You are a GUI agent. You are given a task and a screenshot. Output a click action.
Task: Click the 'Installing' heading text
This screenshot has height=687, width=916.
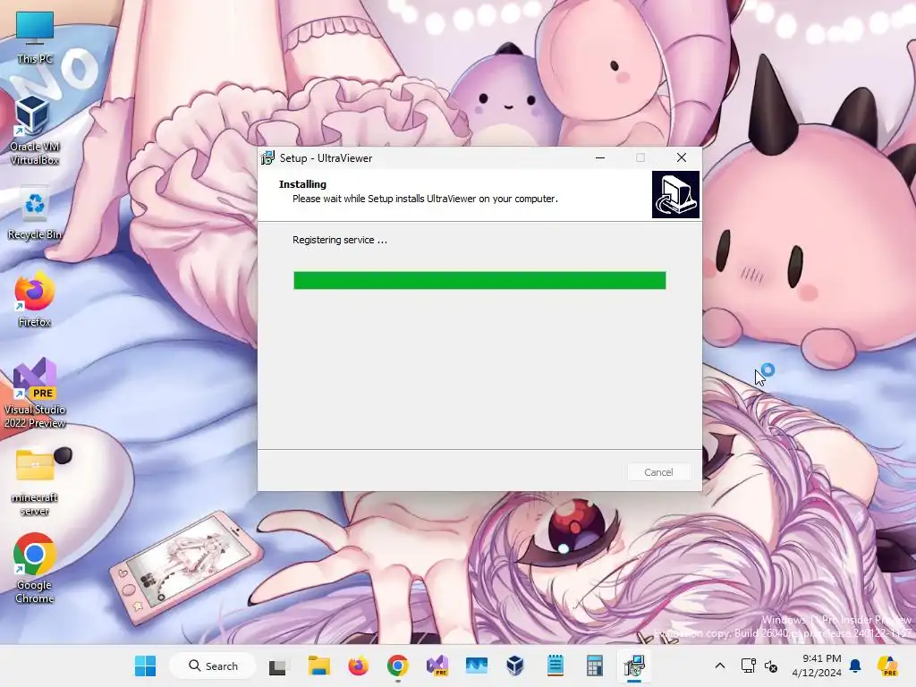[x=302, y=184]
